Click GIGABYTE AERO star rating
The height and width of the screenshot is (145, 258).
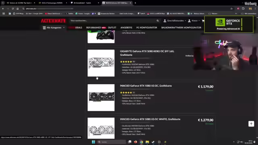coord(126,62)
